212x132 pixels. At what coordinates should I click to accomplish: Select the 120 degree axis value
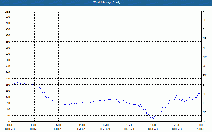[x=8, y=97]
